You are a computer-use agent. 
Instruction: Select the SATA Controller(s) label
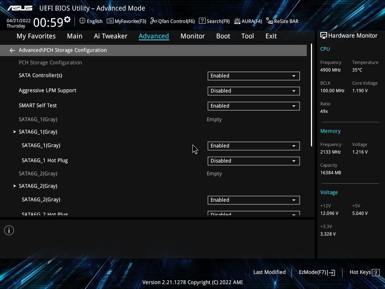(x=41, y=75)
